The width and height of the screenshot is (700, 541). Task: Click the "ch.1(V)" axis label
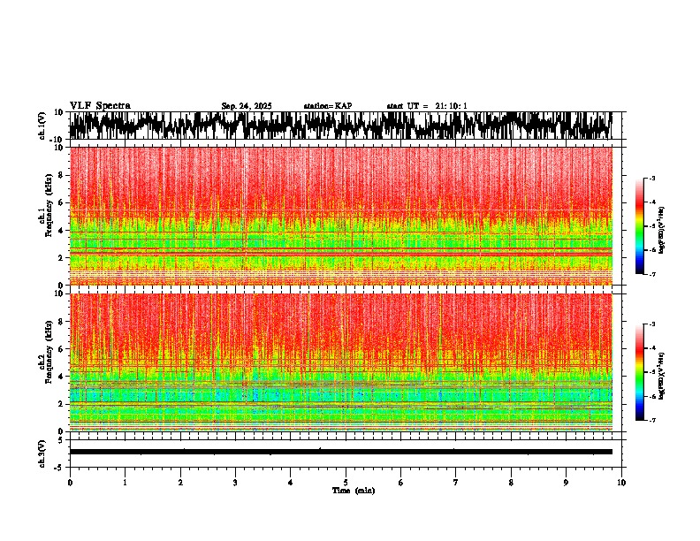coord(42,126)
